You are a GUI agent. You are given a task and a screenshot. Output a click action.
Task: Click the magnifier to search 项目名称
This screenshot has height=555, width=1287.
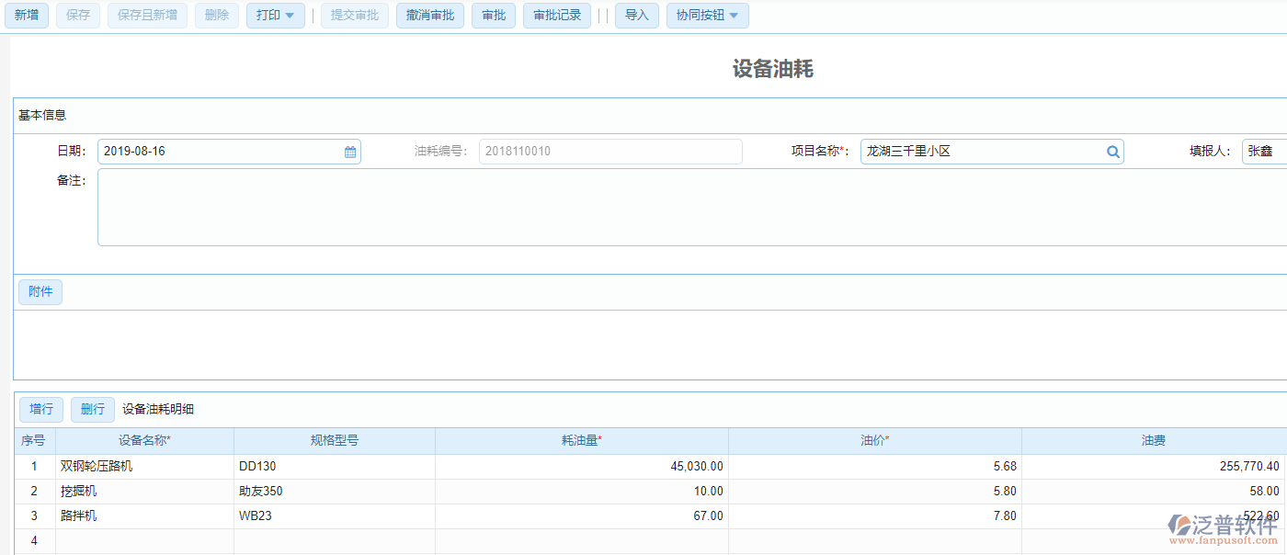[1112, 151]
